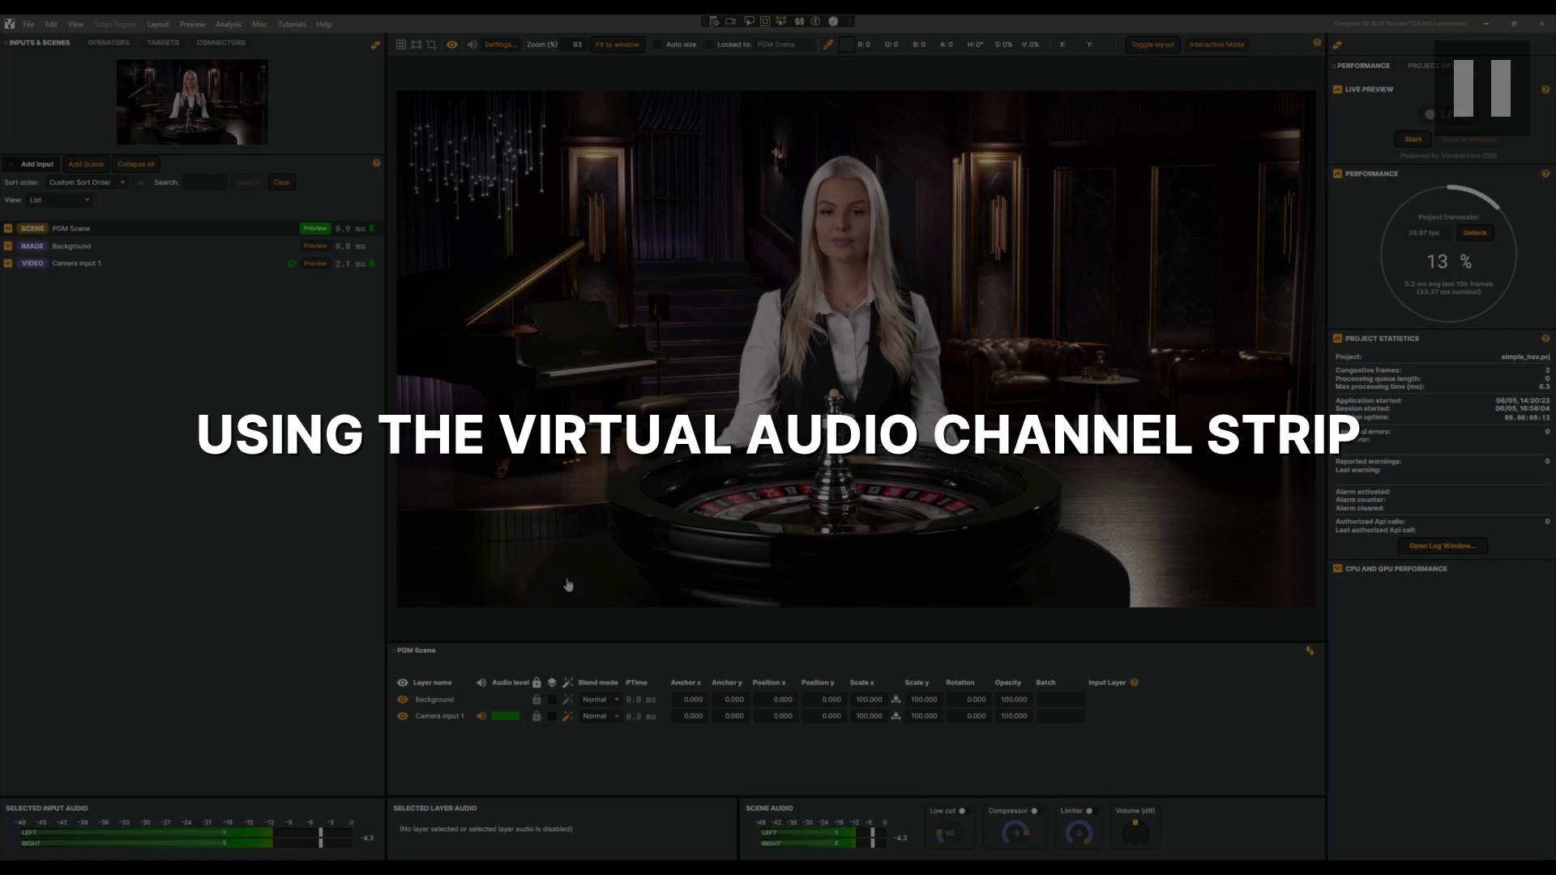1556x875 pixels.
Task: Open the View List dropdown
Action: coord(59,200)
